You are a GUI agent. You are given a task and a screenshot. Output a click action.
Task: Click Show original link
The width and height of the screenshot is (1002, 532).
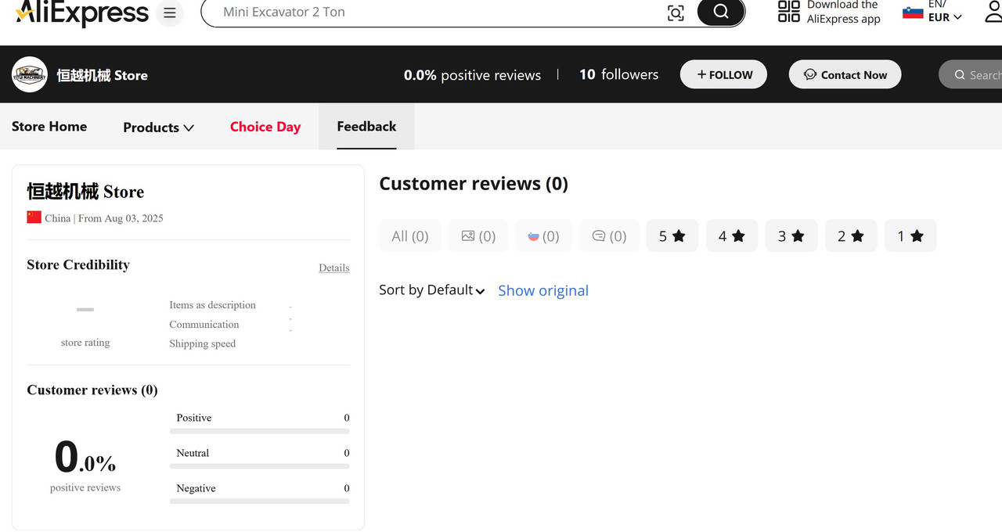tap(543, 290)
